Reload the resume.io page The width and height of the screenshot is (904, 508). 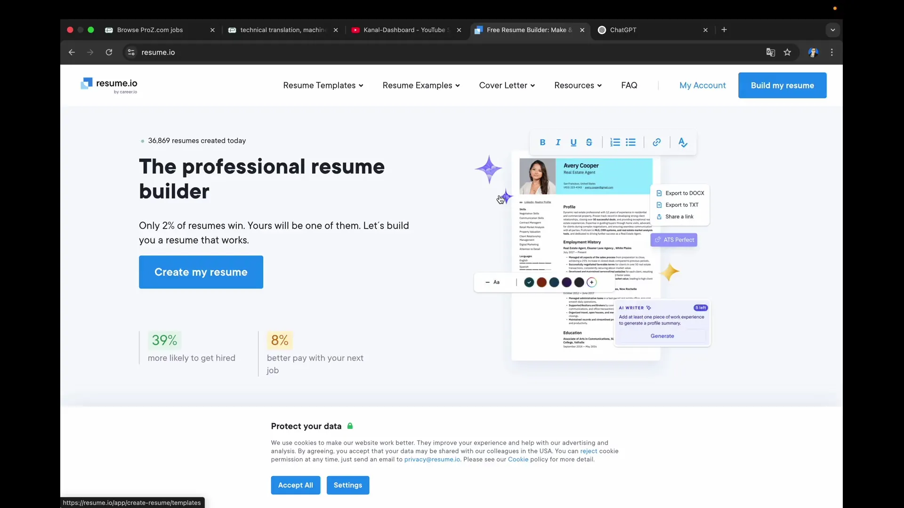pyautogui.click(x=109, y=52)
